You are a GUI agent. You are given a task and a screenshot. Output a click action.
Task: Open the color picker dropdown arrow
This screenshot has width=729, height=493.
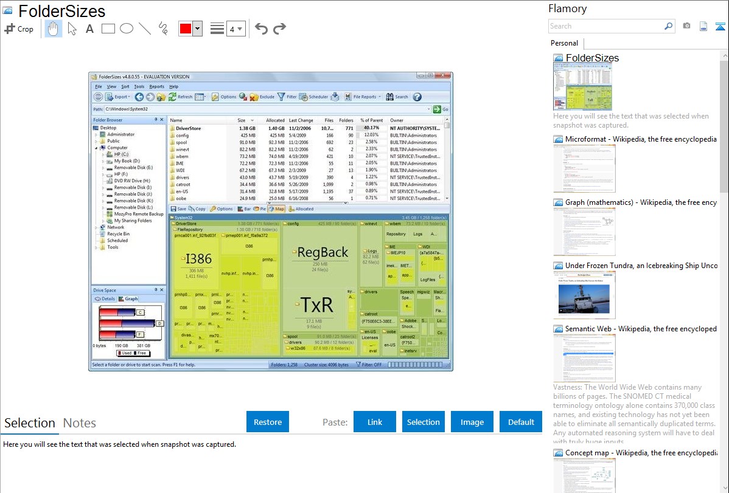[x=198, y=29]
